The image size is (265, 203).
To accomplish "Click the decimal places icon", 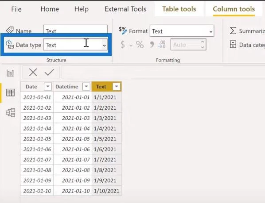I will (162, 44).
